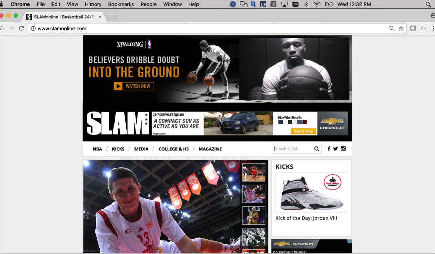Open the COLLEGE & HS section
435x254 pixels.
tap(173, 149)
